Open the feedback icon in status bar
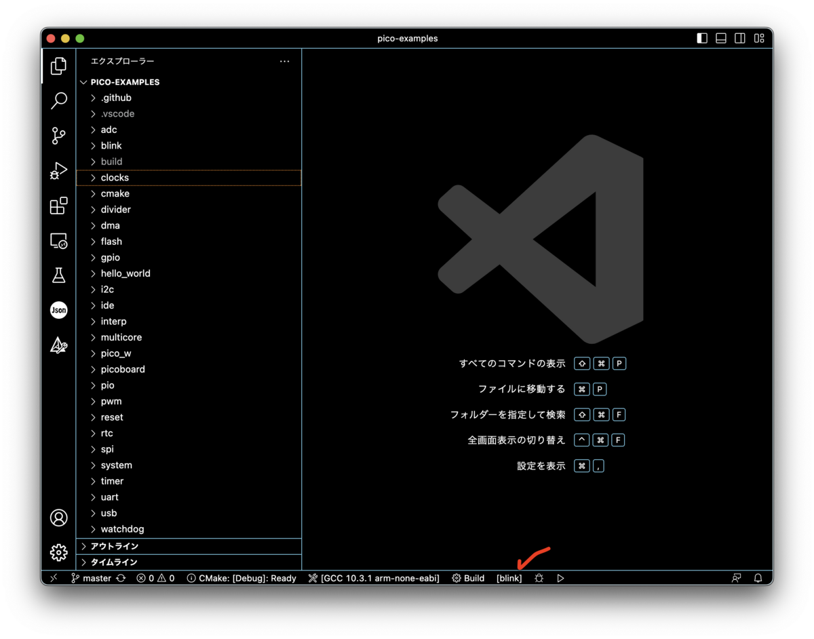 point(736,578)
